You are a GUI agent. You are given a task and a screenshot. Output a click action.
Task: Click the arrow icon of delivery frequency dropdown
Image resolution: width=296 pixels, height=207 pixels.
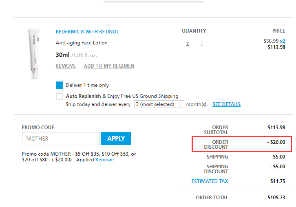pos(180,104)
